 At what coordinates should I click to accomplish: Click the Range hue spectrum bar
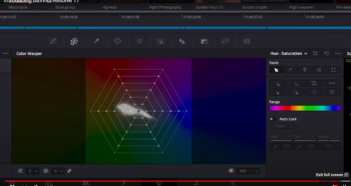coord(305,108)
